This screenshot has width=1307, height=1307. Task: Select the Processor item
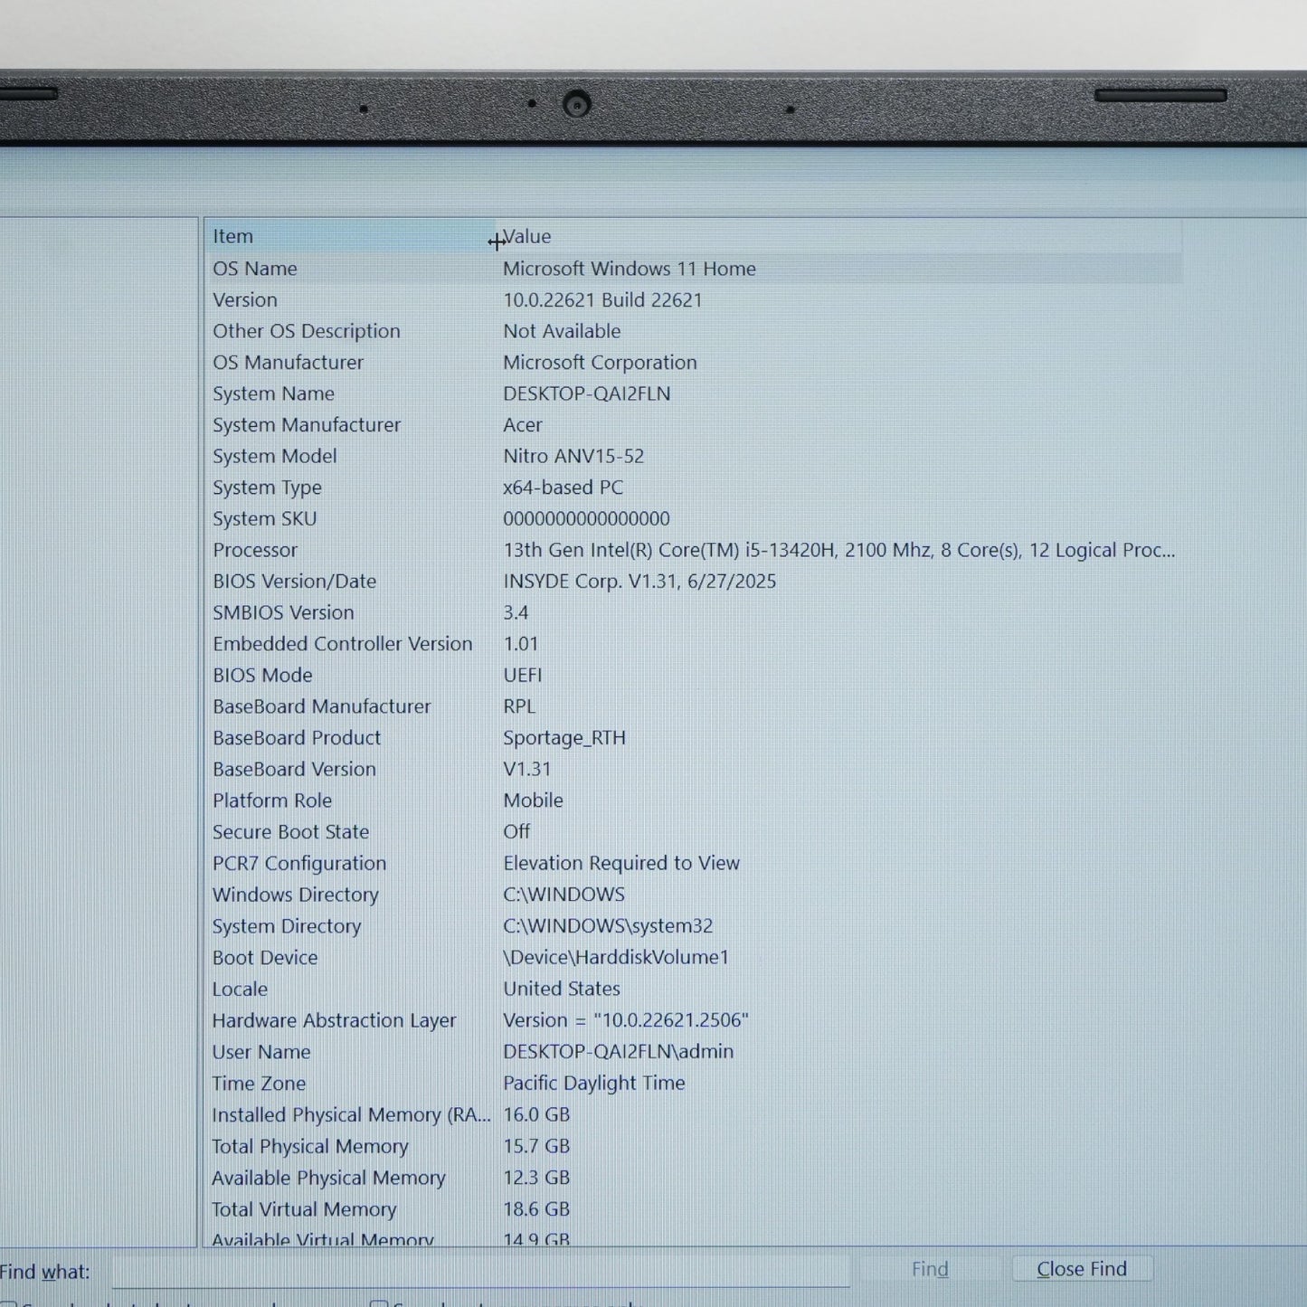pos(255,551)
